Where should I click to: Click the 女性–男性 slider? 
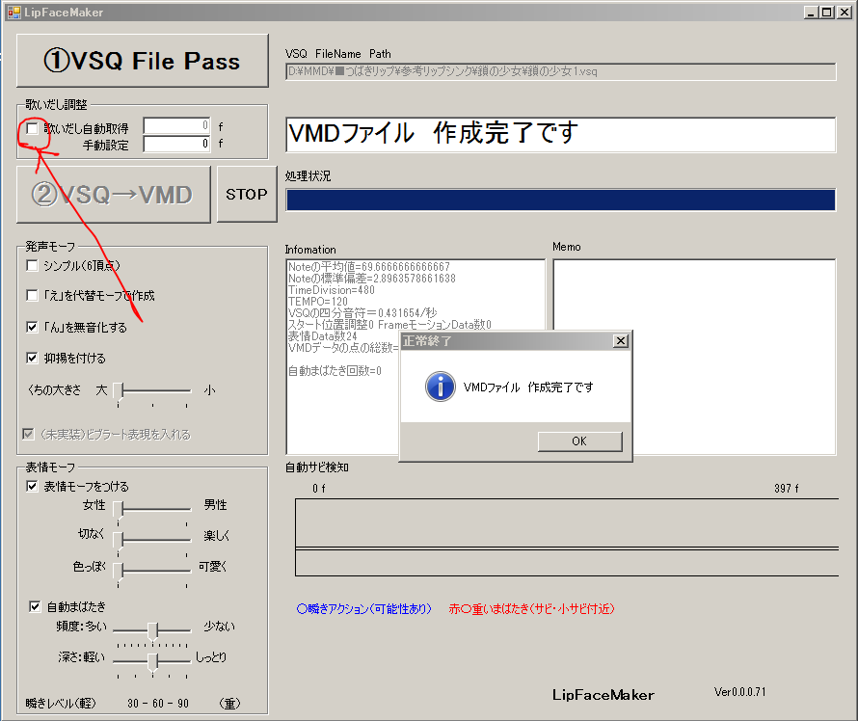(x=152, y=510)
